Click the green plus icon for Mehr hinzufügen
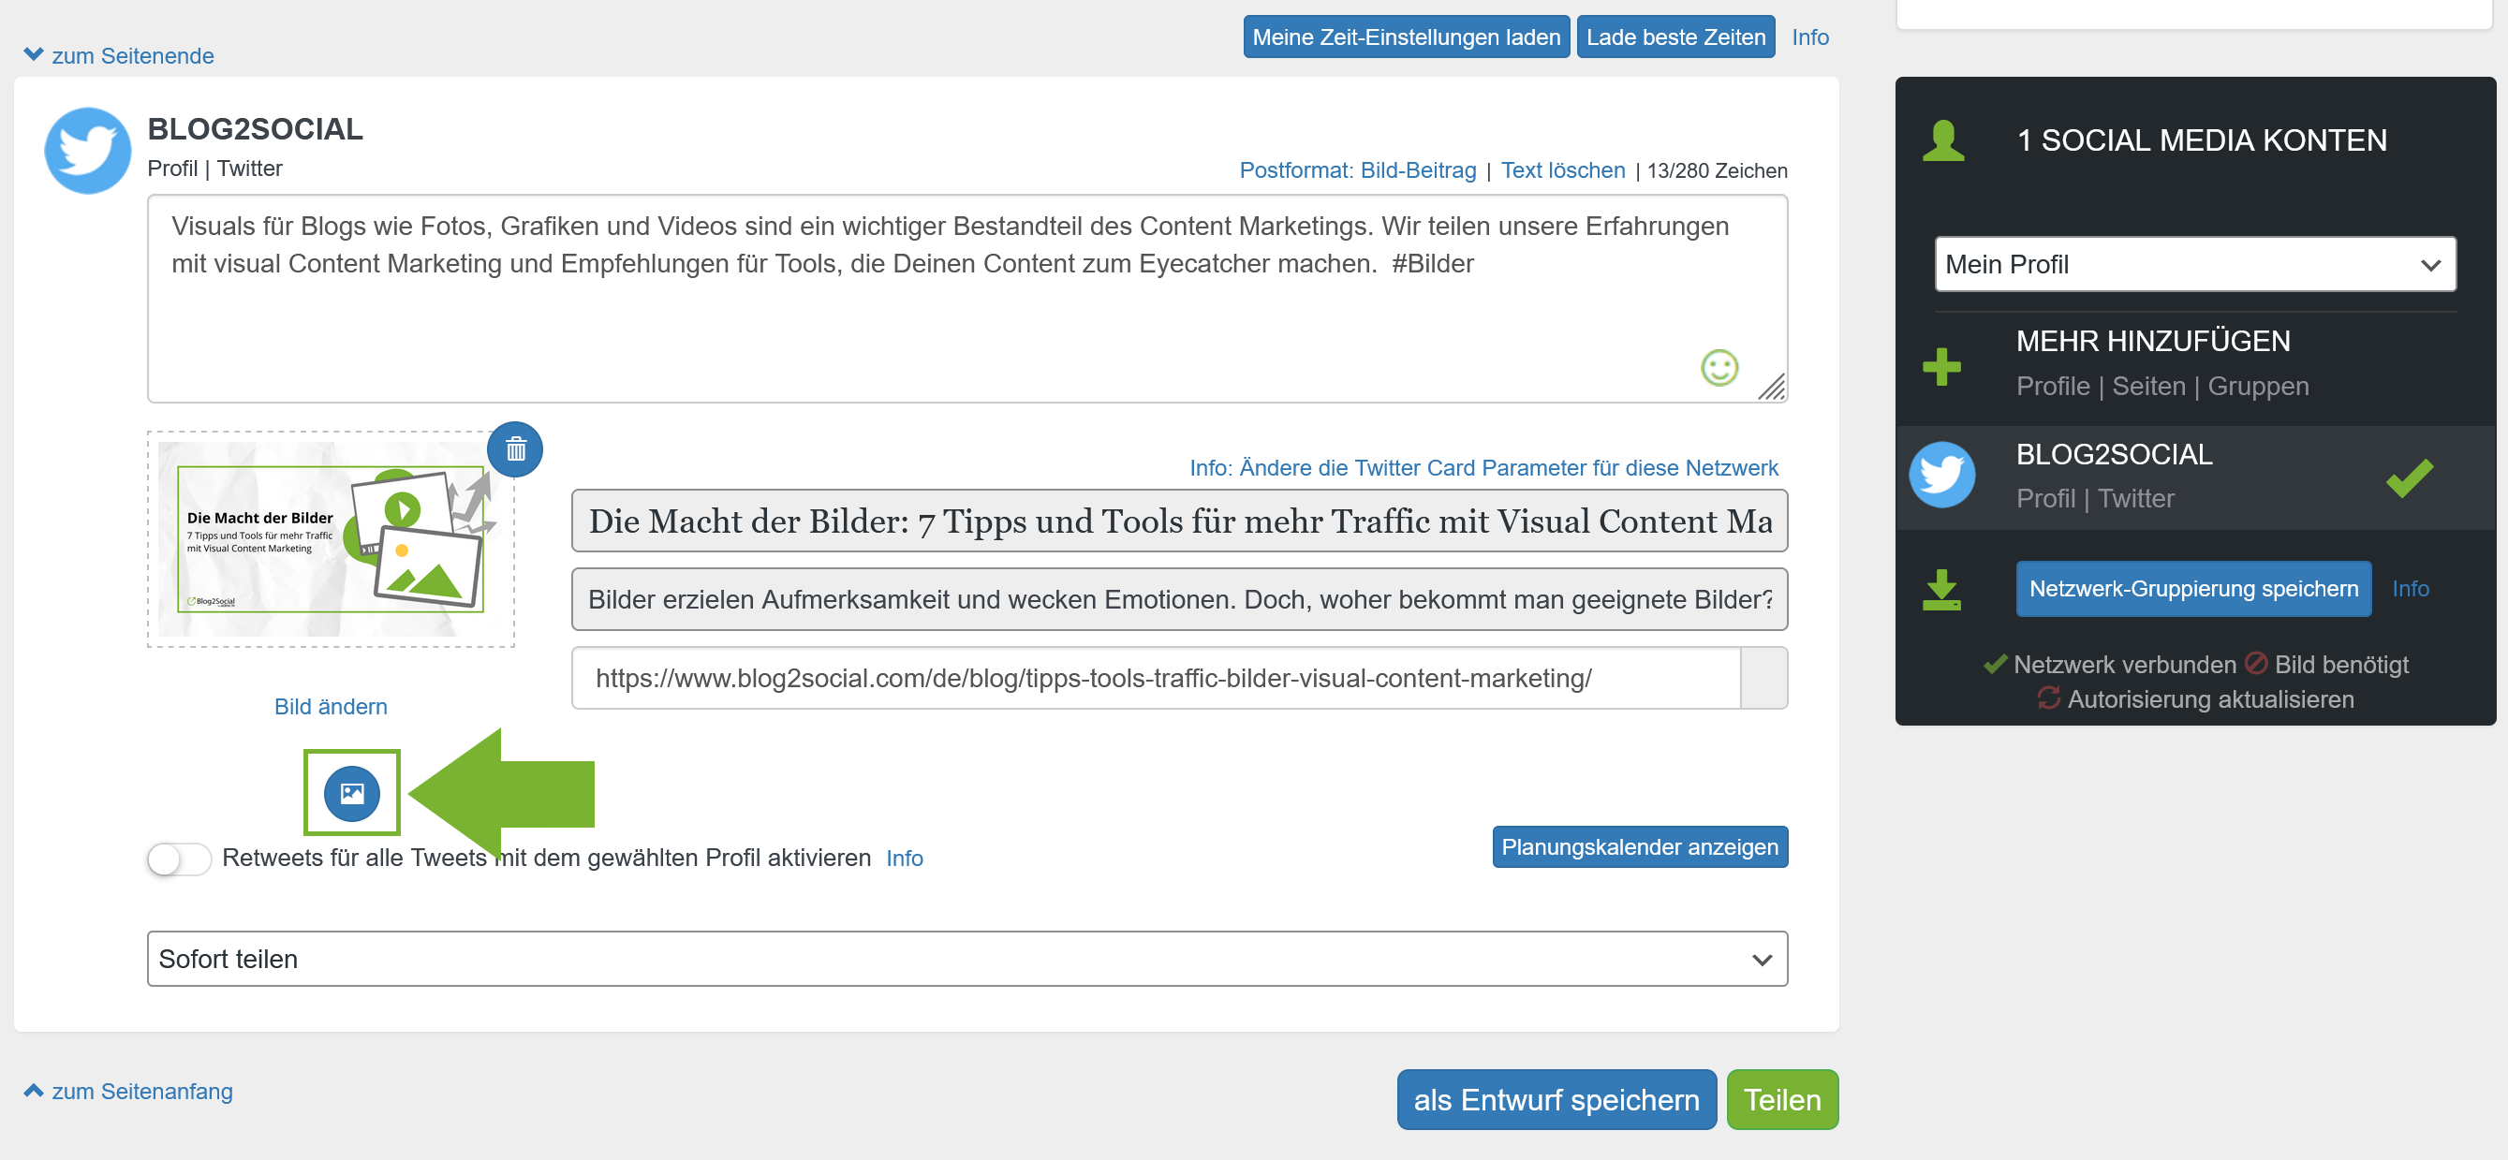2508x1160 pixels. [1941, 367]
